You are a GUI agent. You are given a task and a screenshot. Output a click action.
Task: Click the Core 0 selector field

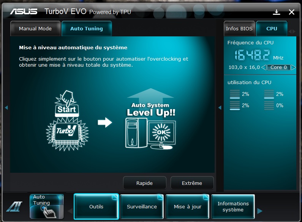click(x=278, y=67)
